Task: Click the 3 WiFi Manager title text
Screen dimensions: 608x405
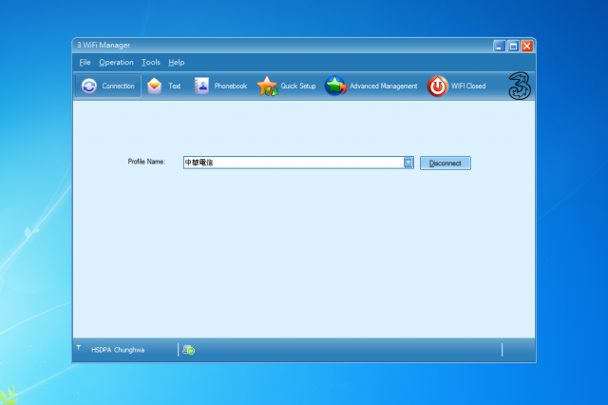Action: point(104,45)
